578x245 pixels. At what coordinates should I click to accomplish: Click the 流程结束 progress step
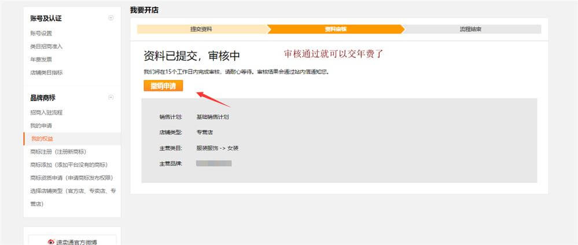coord(470,29)
